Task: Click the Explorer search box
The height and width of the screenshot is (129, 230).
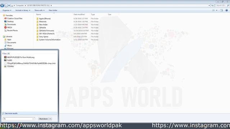Action: (x=222, y=6)
